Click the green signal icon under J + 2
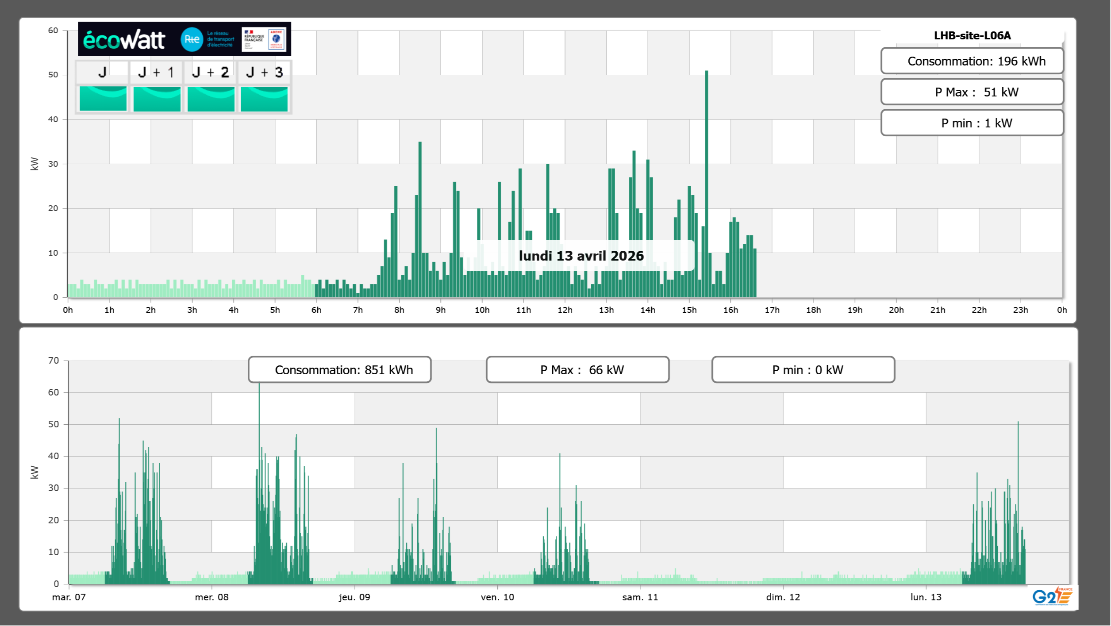This screenshot has height=626, width=1111. tap(211, 99)
